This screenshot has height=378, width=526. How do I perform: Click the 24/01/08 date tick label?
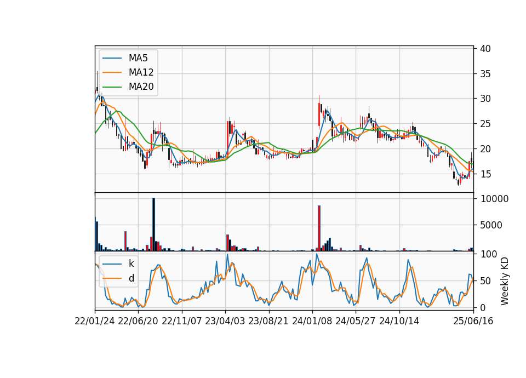pos(312,321)
